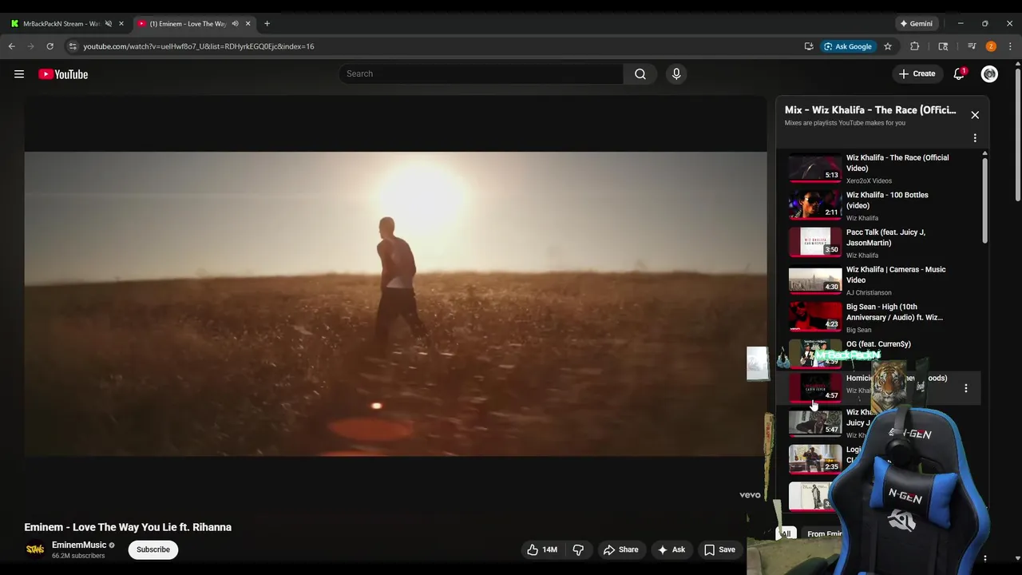Close the Mix playlist panel
The height and width of the screenshot is (575, 1022).
[x=975, y=115]
